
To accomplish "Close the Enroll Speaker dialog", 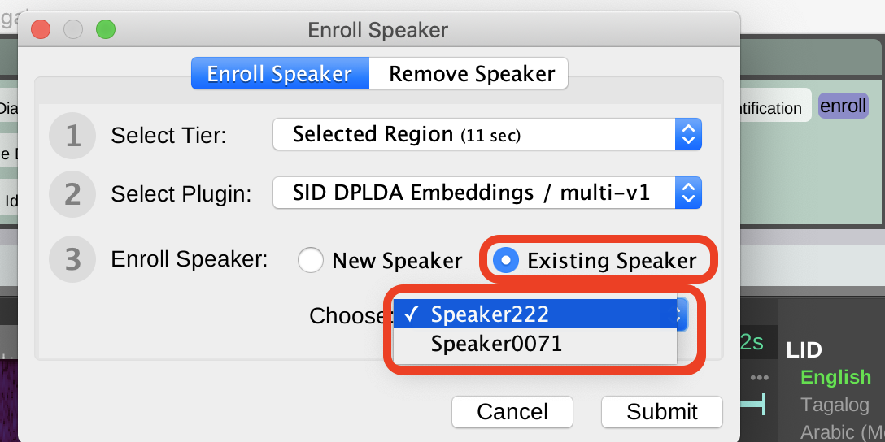I will [41, 30].
